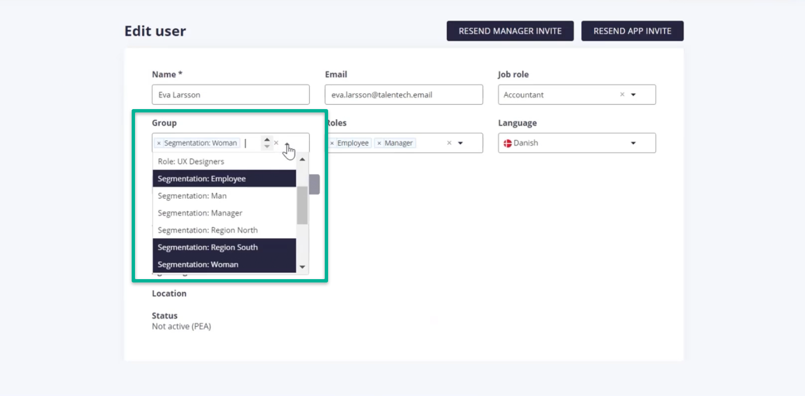Collapse the Group dropdown via its arrow

[x=287, y=144]
